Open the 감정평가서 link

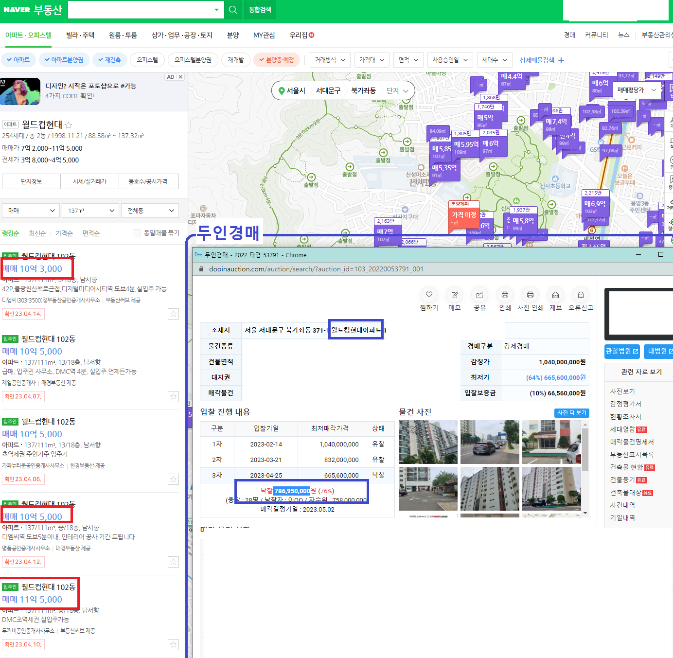pyautogui.click(x=626, y=404)
